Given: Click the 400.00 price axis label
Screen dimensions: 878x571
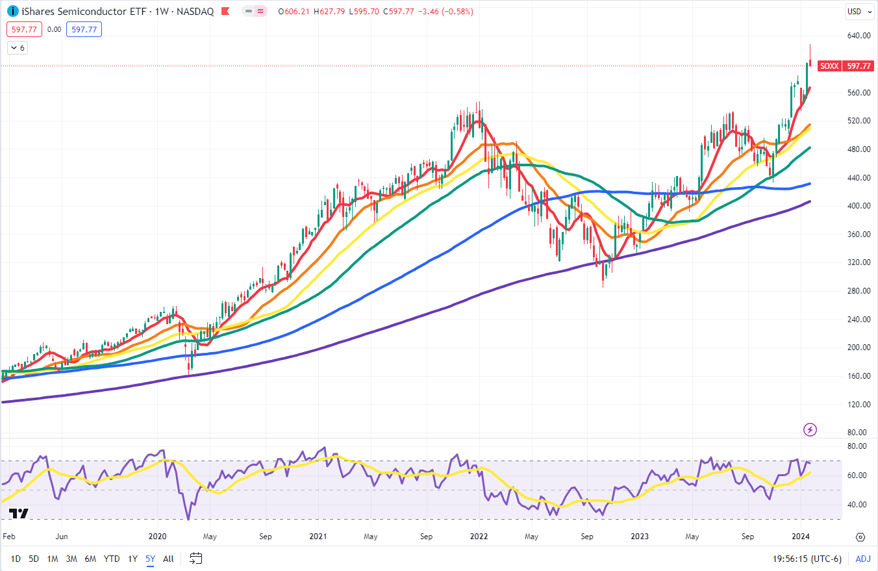Looking at the screenshot, I should pos(858,206).
